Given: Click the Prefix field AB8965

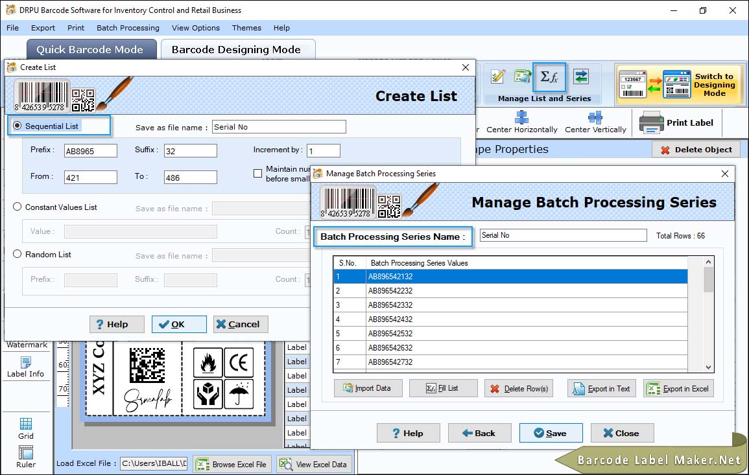Looking at the screenshot, I should point(90,151).
